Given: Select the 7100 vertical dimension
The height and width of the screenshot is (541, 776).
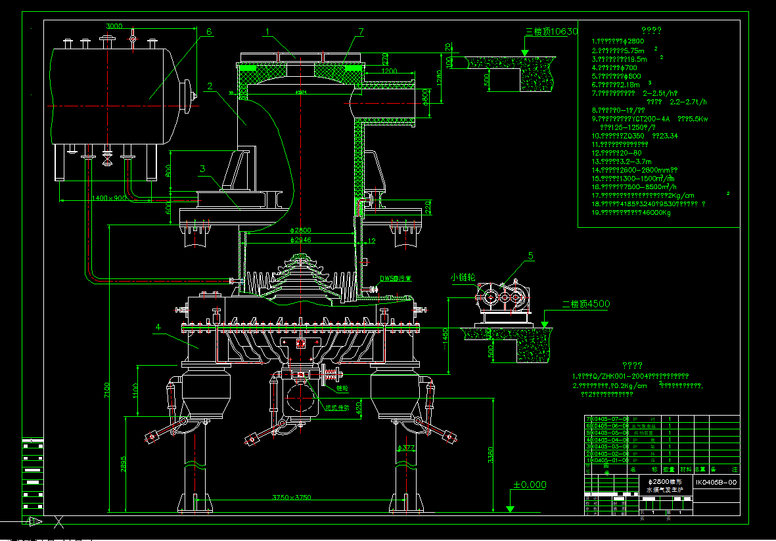Looking at the screenshot, I should coord(107,390).
